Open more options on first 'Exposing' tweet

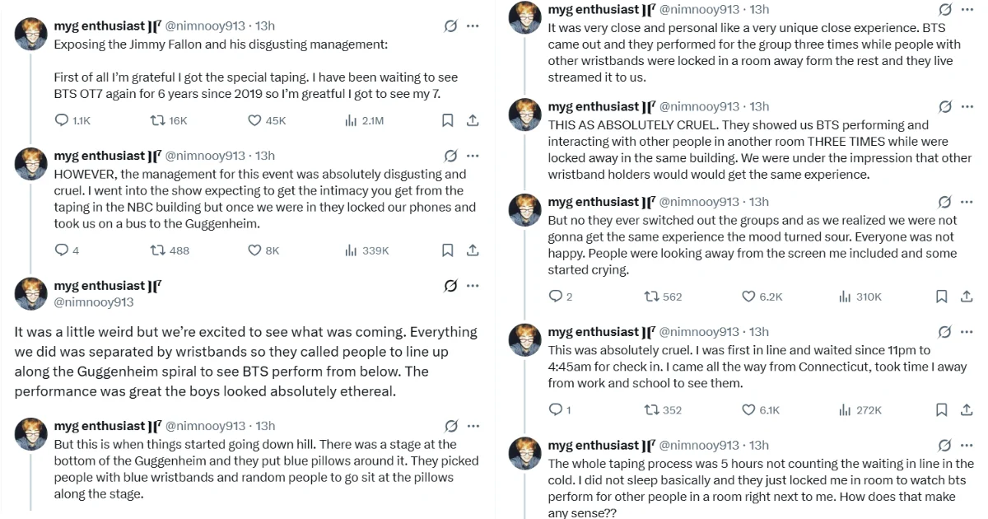[473, 26]
